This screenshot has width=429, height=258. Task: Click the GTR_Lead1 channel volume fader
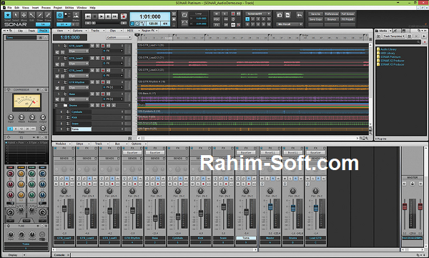pyautogui.click(x=64, y=209)
